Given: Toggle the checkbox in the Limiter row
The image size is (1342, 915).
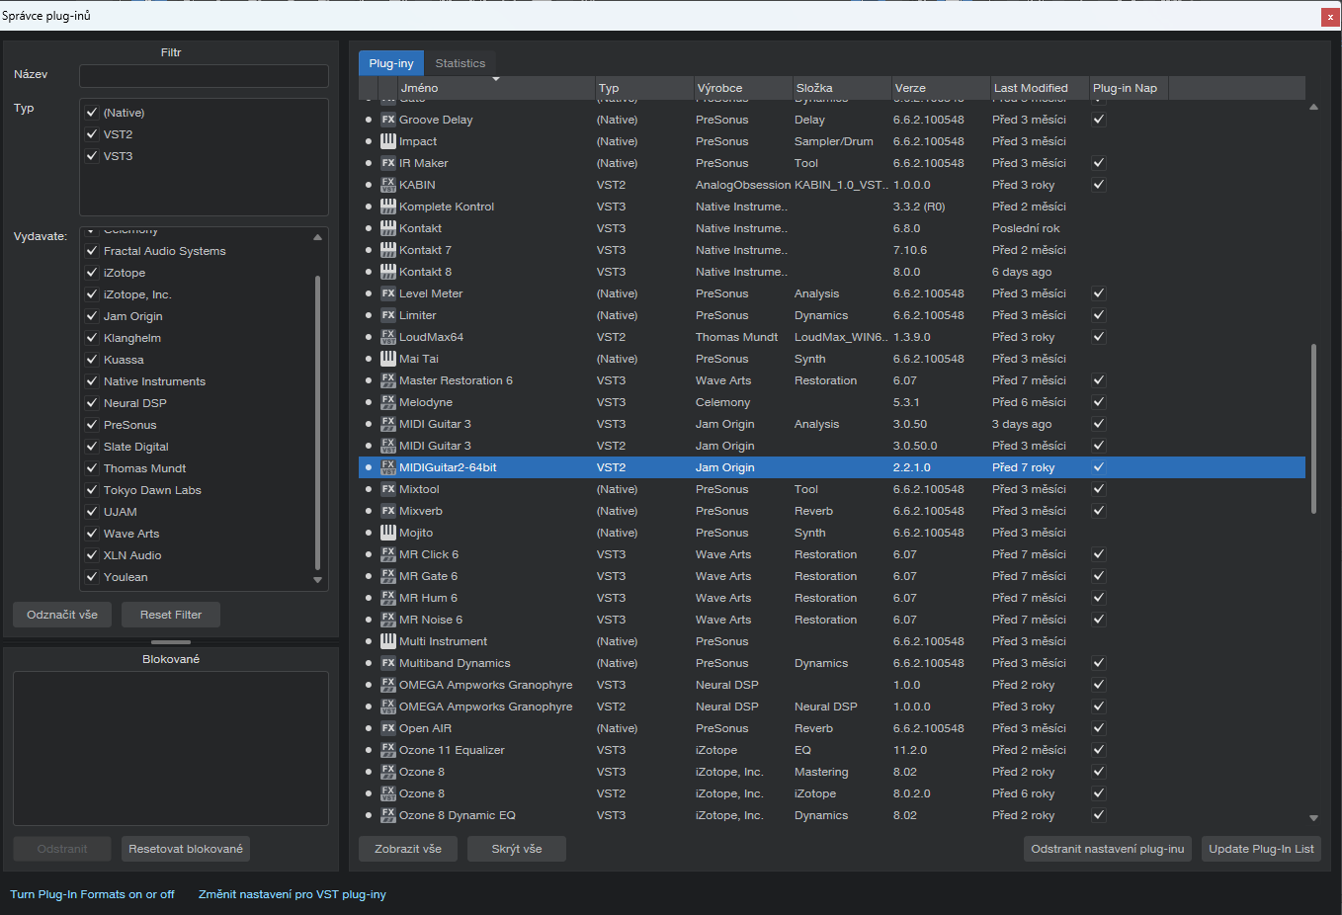Looking at the screenshot, I should [1098, 315].
